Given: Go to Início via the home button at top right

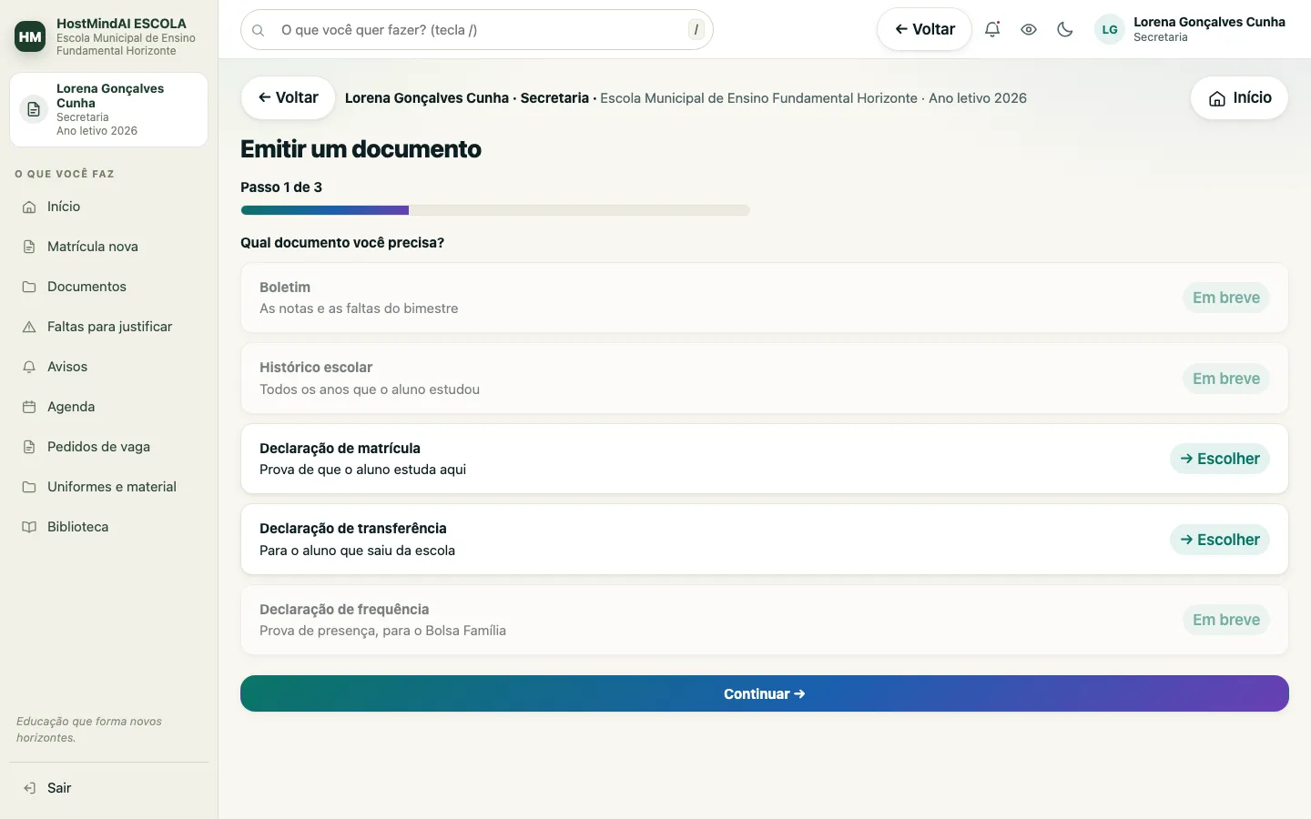Looking at the screenshot, I should tap(1239, 97).
